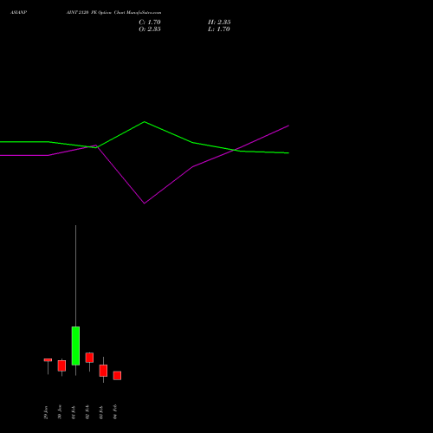
Task: Select the red 29 Jan candlestick
Action: coord(48,360)
